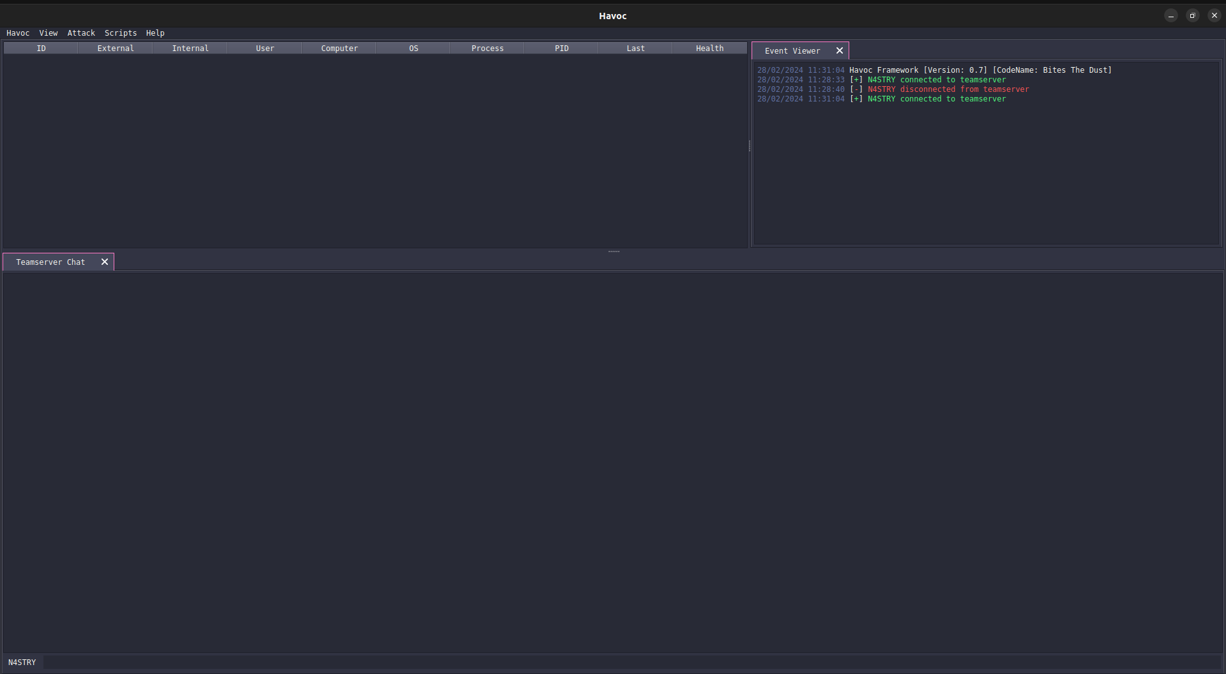
Task: Open the Havoc menu
Action: tap(18, 33)
